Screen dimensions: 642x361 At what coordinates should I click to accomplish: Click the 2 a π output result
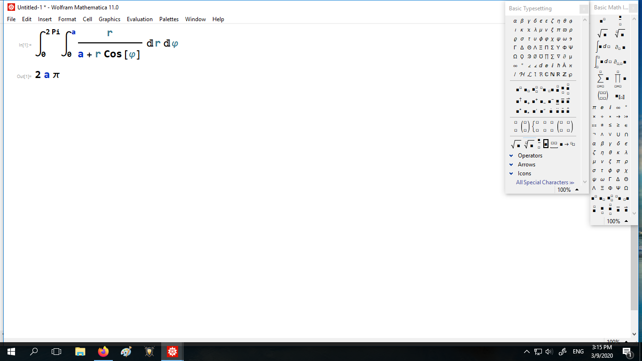47,75
